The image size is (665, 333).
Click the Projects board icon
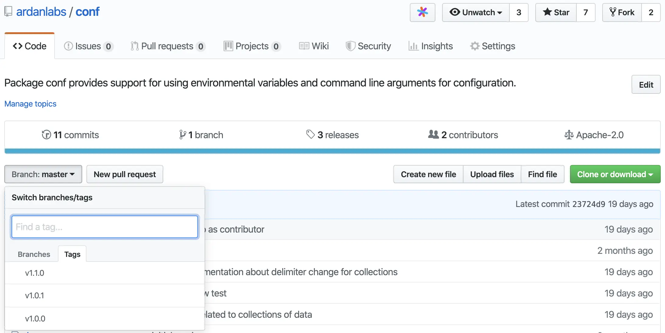pyautogui.click(x=228, y=46)
